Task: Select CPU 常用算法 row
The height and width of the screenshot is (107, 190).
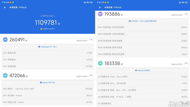Action: click(x=48, y=60)
